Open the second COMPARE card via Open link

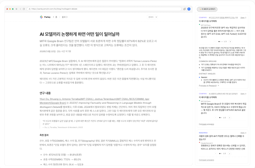coord(243,94)
